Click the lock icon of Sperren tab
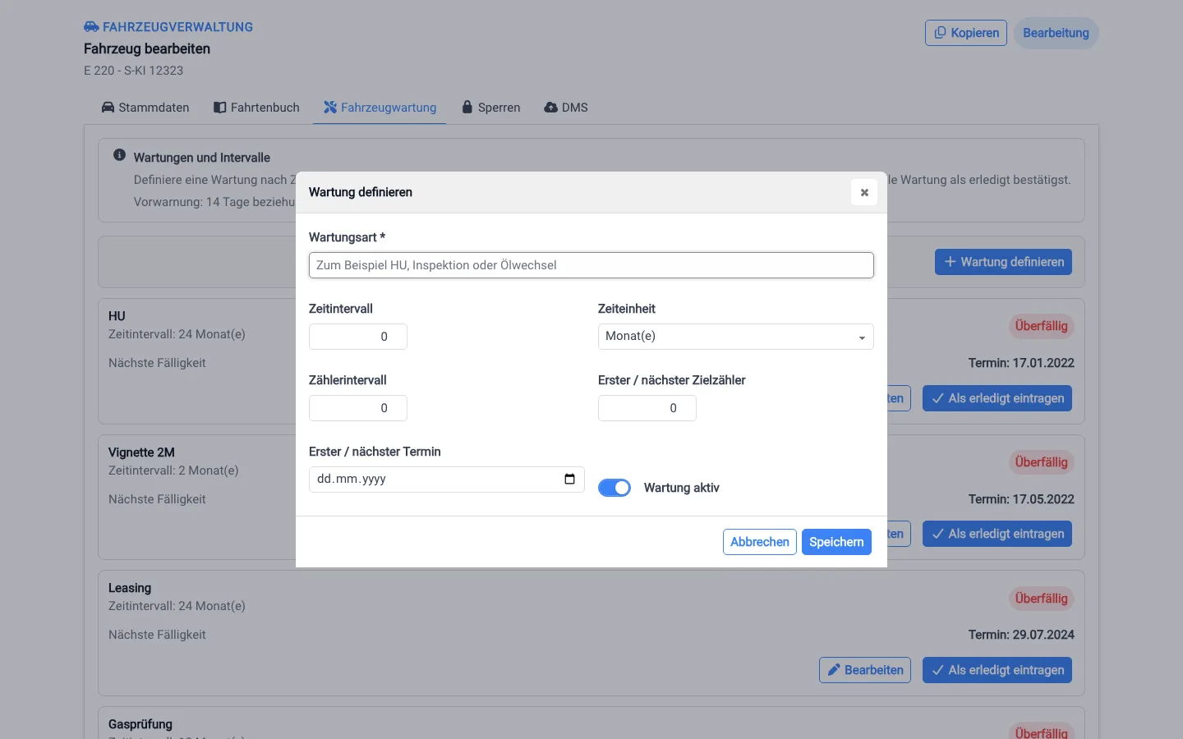Image resolution: width=1183 pixels, height=739 pixels. 467,107
